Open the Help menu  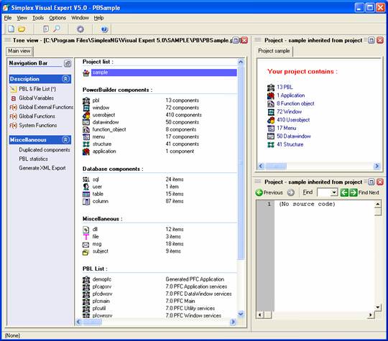[98, 18]
